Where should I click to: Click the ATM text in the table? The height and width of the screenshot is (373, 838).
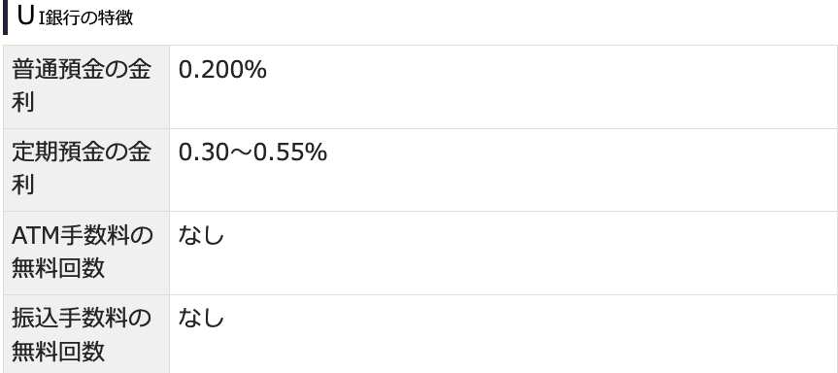click(35, 236)
